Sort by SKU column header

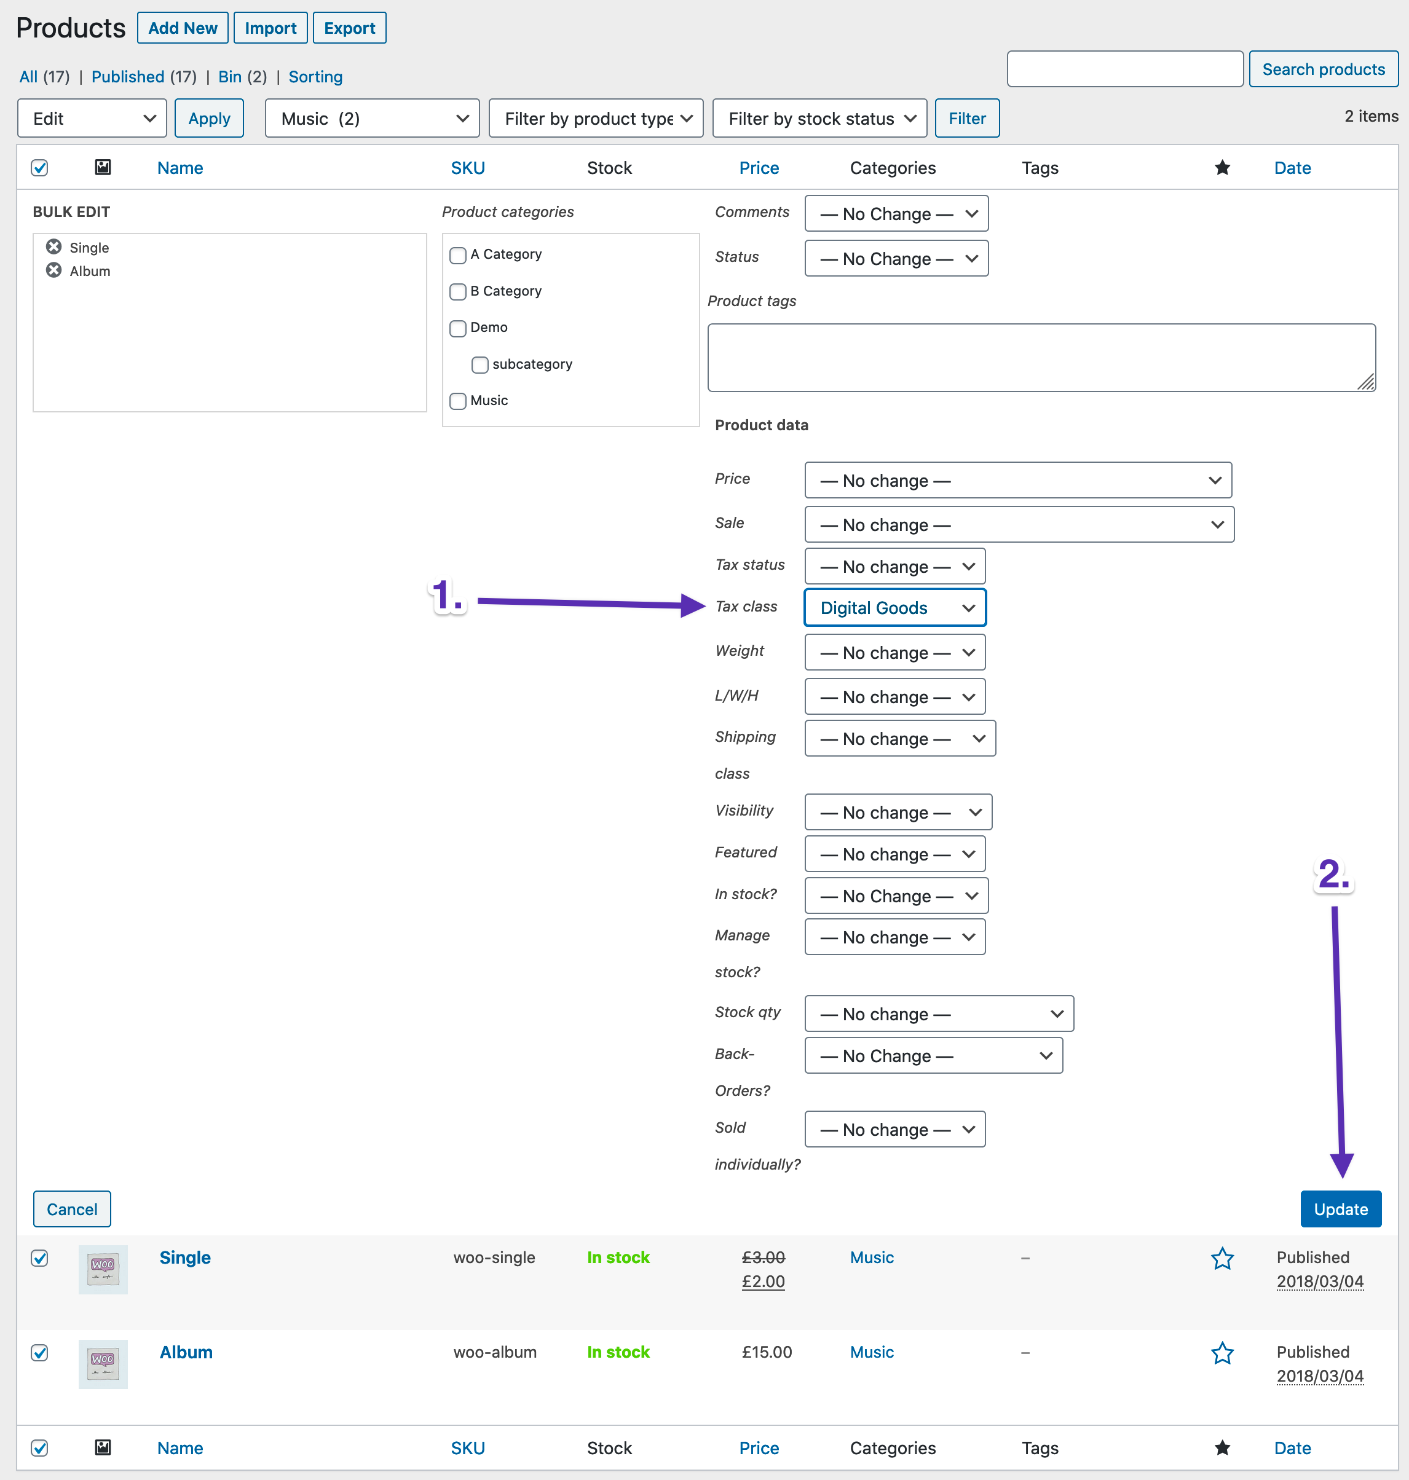468,167
